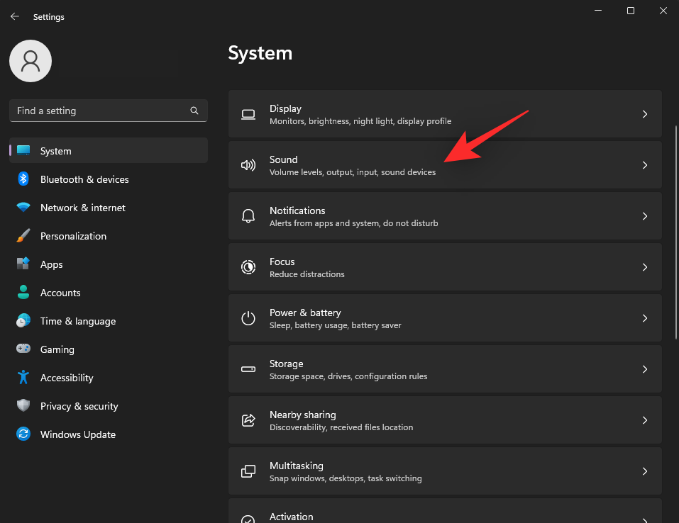Select the Display settings icon
679x523 pixels.
pyautogui.click(x=248, y=113)
